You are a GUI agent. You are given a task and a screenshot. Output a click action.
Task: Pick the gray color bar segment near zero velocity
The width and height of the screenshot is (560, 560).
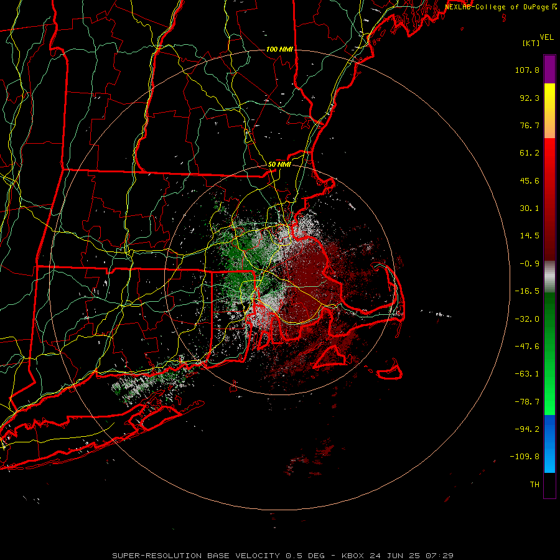tap(549, 277)
